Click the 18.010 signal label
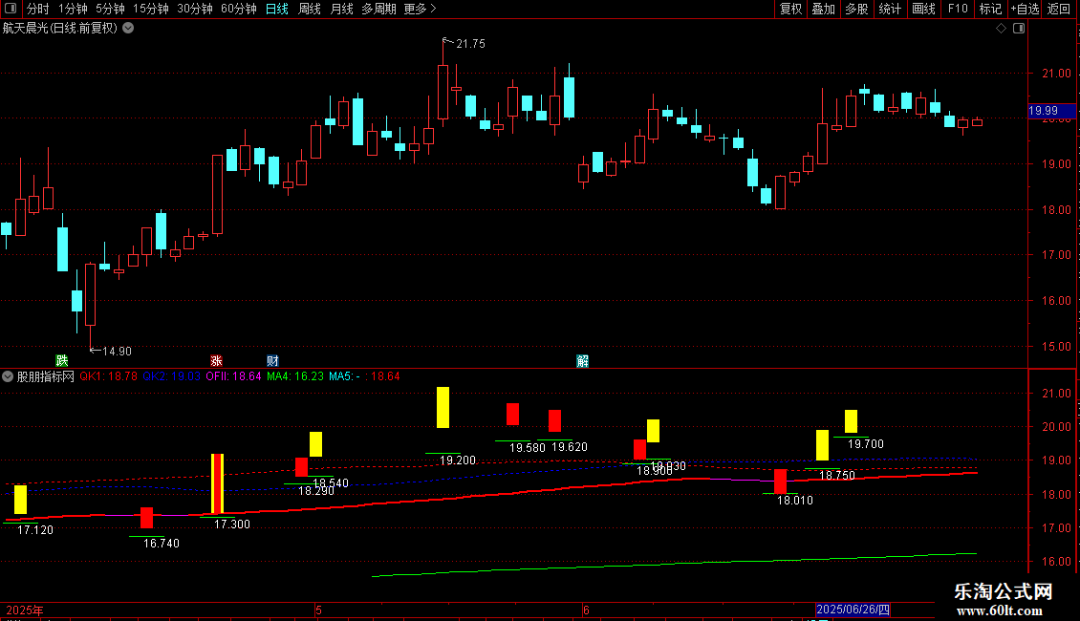The height and width of the screenshot is (621, 1080). pos(795,501)
